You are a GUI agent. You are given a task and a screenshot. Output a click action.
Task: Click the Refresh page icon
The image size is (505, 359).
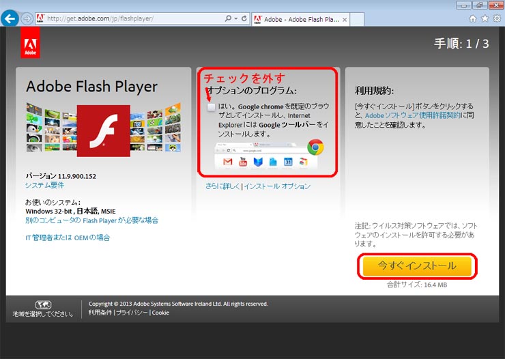(244, 18)
